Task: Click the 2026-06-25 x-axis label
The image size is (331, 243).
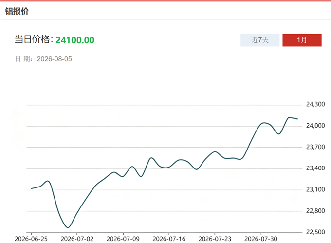Action: (x=31, y=239)
